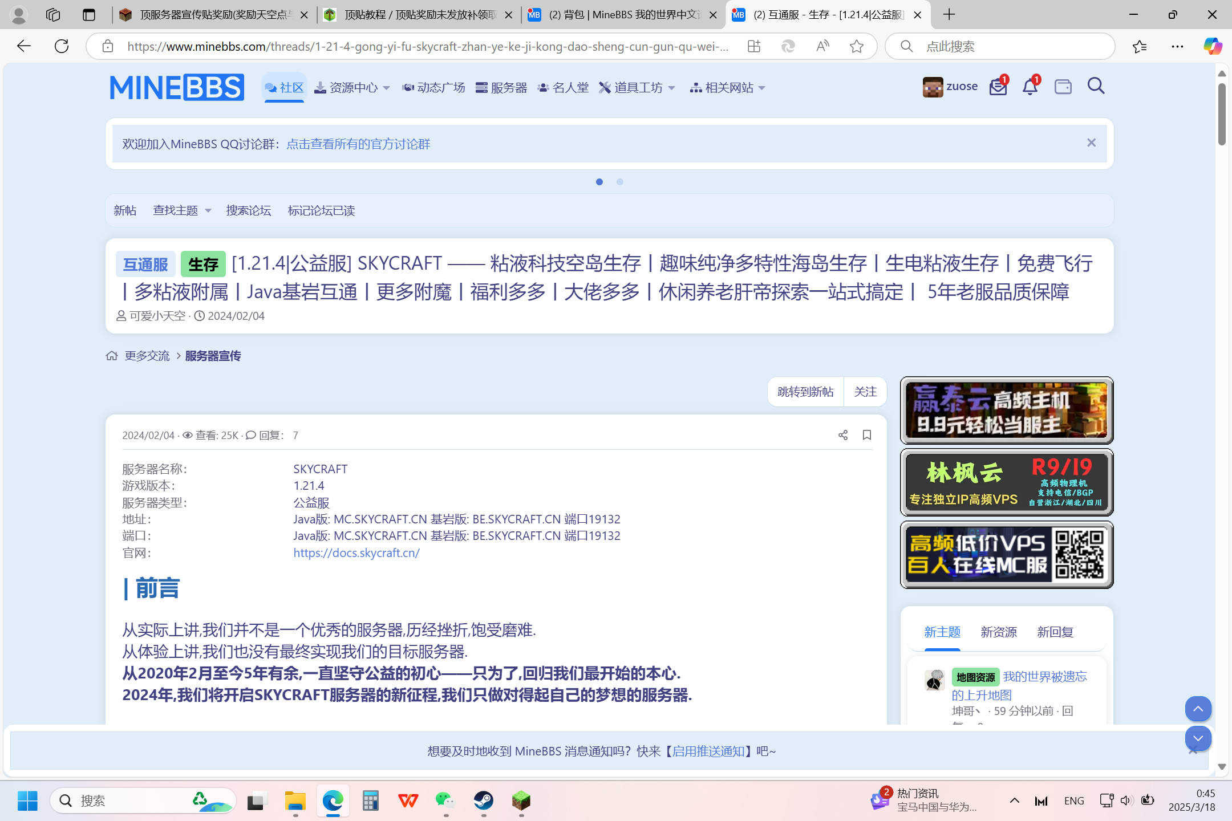Click the home icon in breadcrumb

point(112,356)
